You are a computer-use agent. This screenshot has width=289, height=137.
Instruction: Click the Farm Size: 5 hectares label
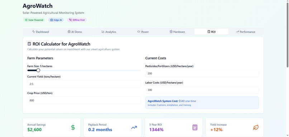point(40,66)
